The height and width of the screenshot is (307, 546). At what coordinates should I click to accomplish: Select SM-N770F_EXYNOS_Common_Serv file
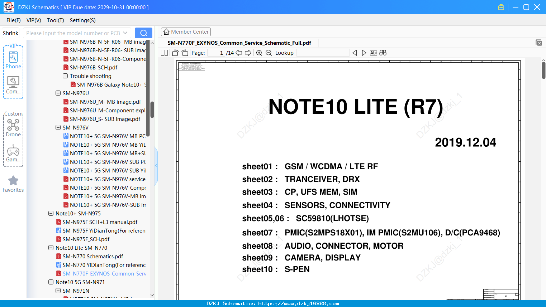pyautogui.click(x=101, y=273)
